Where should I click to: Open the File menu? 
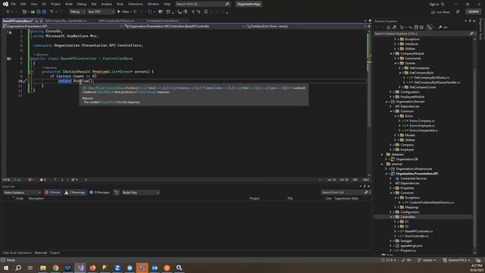(14, 4)
